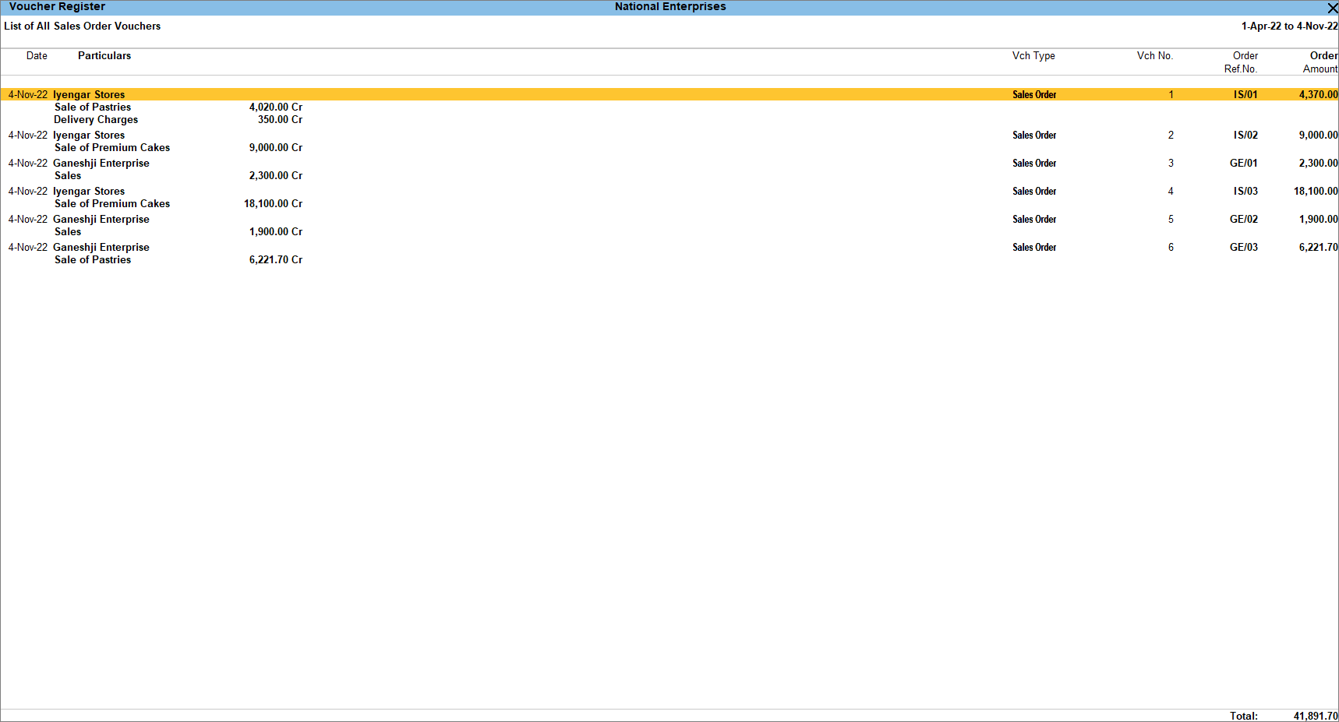Select the highlighted Iyengar Stores voucher IS/01
This screenshot has width=1339, height=722.
click(x=669, y=94)
